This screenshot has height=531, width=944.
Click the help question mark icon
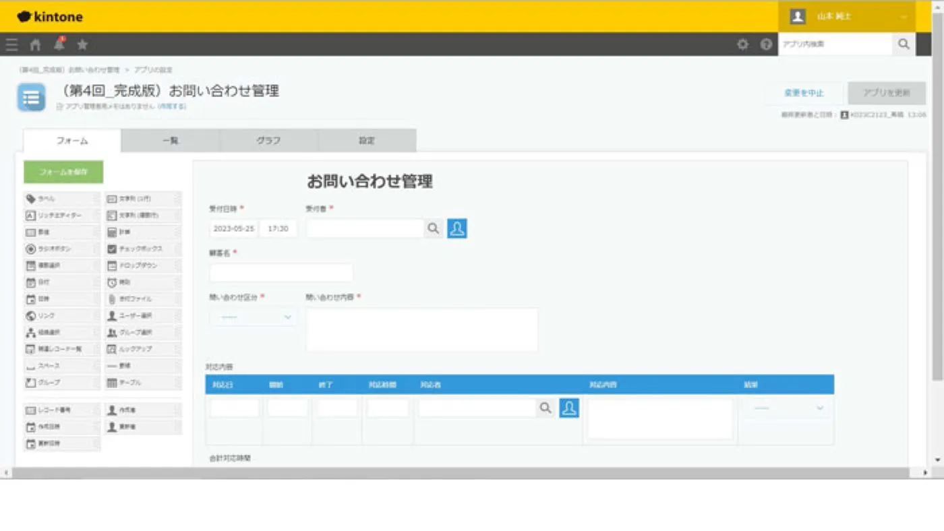[x=766, y=44]
